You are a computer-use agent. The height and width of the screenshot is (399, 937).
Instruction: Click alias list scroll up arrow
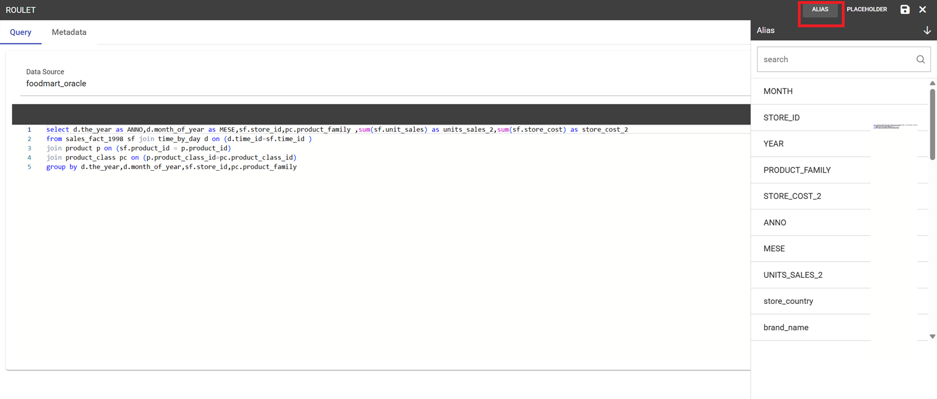[933, 83]
